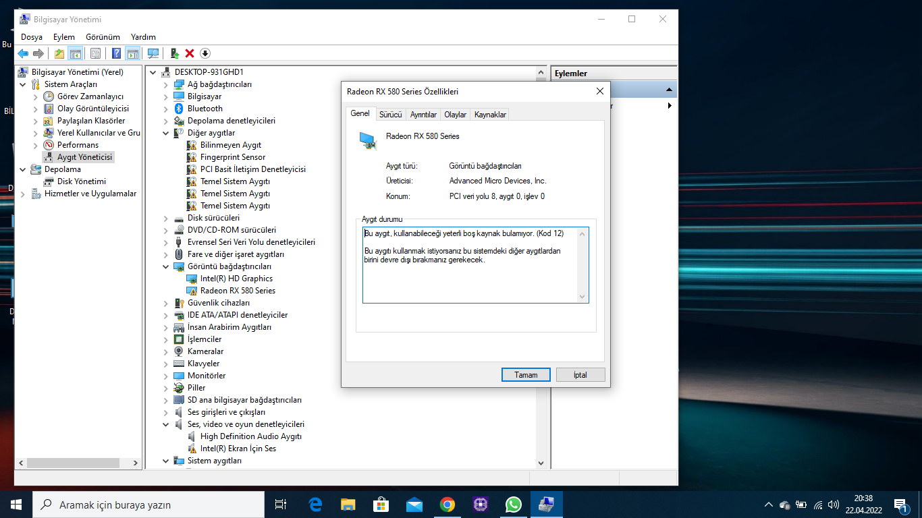
Task: Select the Fingerprint Sensor device
Action: click(x=233, y=157)
